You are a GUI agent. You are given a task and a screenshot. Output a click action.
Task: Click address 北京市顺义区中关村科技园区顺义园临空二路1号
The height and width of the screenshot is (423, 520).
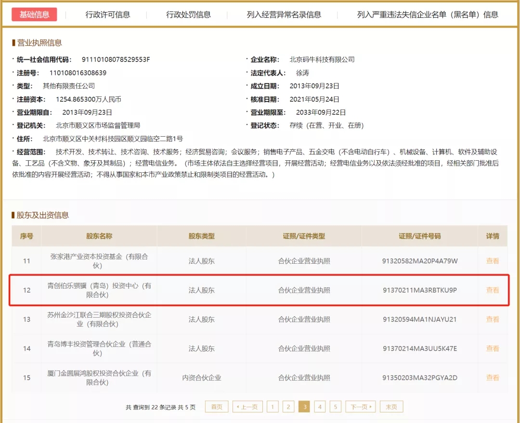click(113, 139)
